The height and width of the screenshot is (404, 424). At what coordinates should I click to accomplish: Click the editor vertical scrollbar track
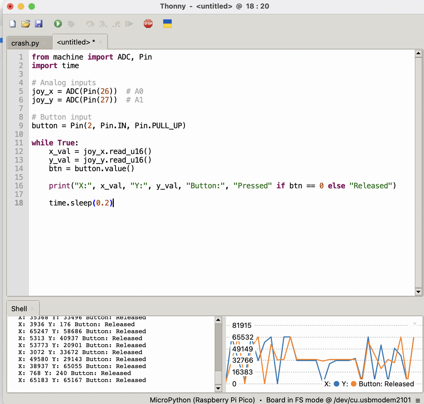[x=418, y=173]
